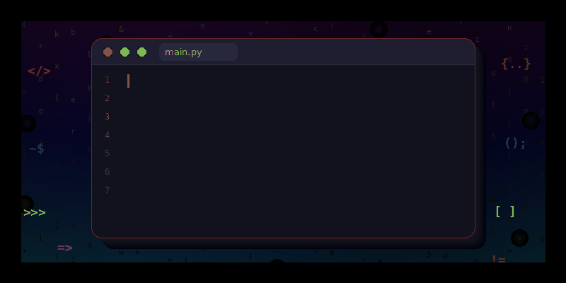Screen dimensions: 566x283
Task: Click the orange {..} curly braces symbol
Action: click(516, 64)
